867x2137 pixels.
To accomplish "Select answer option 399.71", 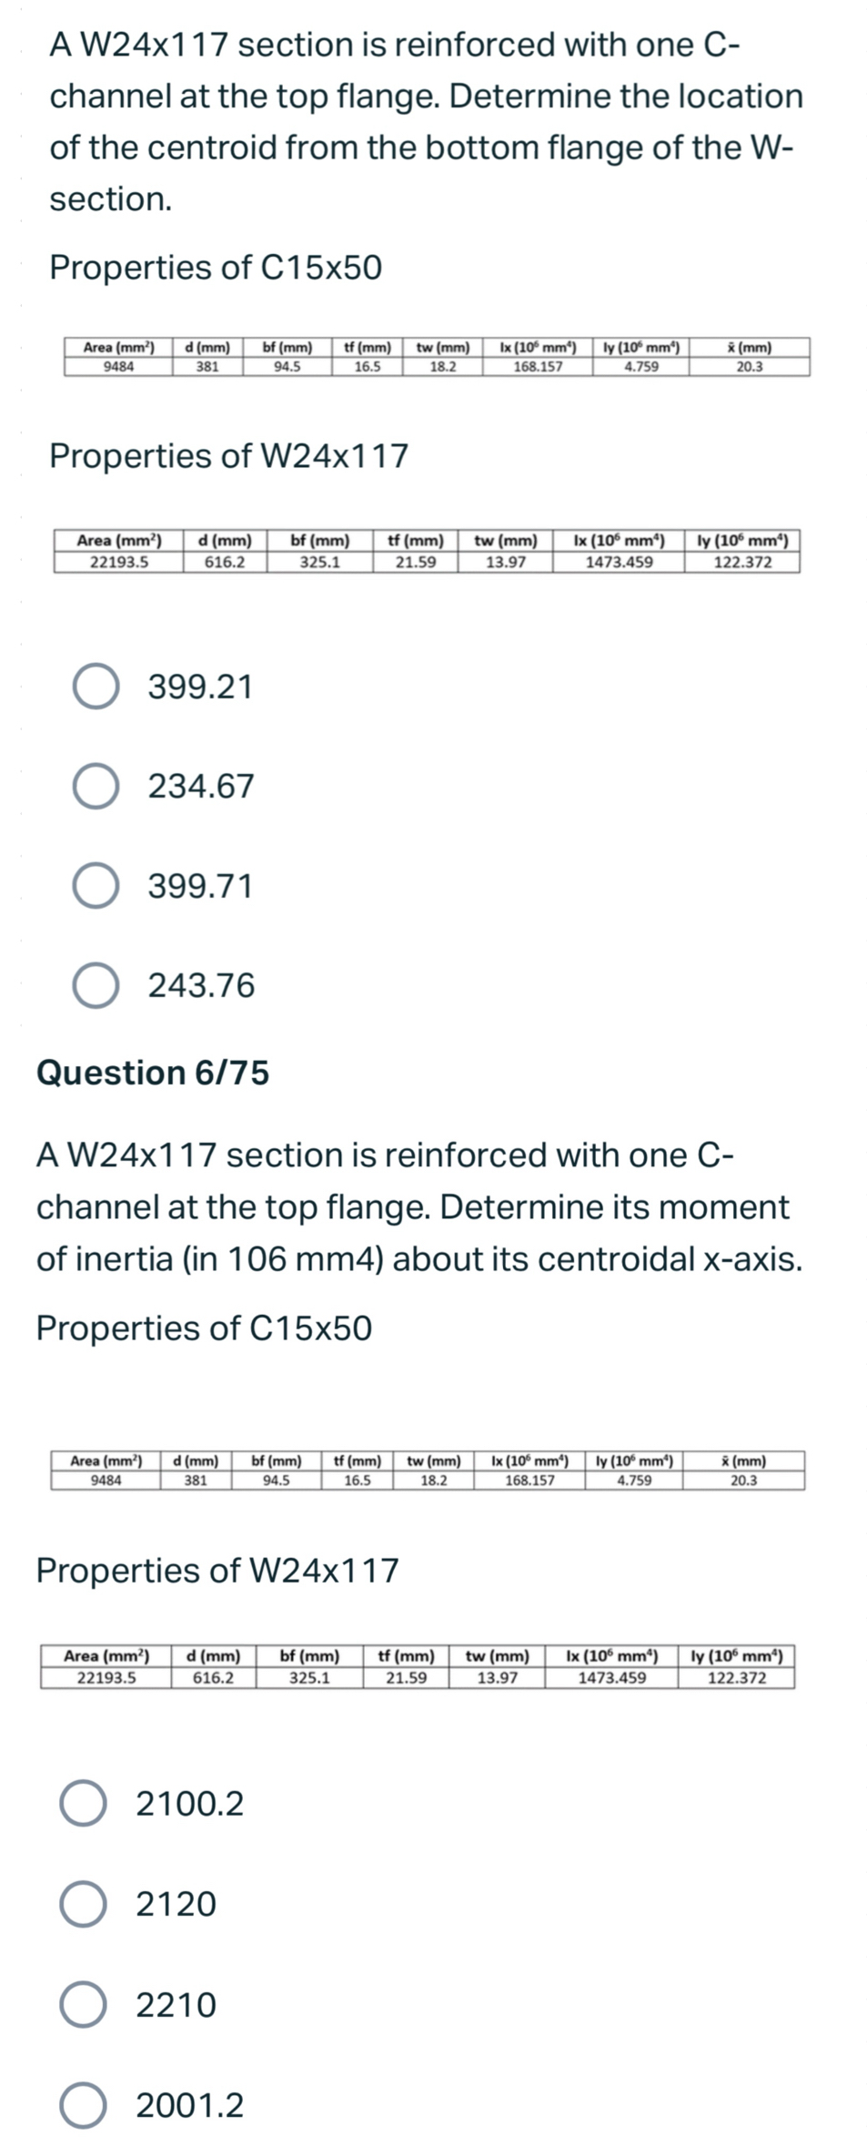I will pyautogui.click(x=97, y=886).
